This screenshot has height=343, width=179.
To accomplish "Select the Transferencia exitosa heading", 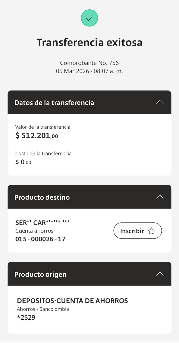I will click(x=89, y=42).
